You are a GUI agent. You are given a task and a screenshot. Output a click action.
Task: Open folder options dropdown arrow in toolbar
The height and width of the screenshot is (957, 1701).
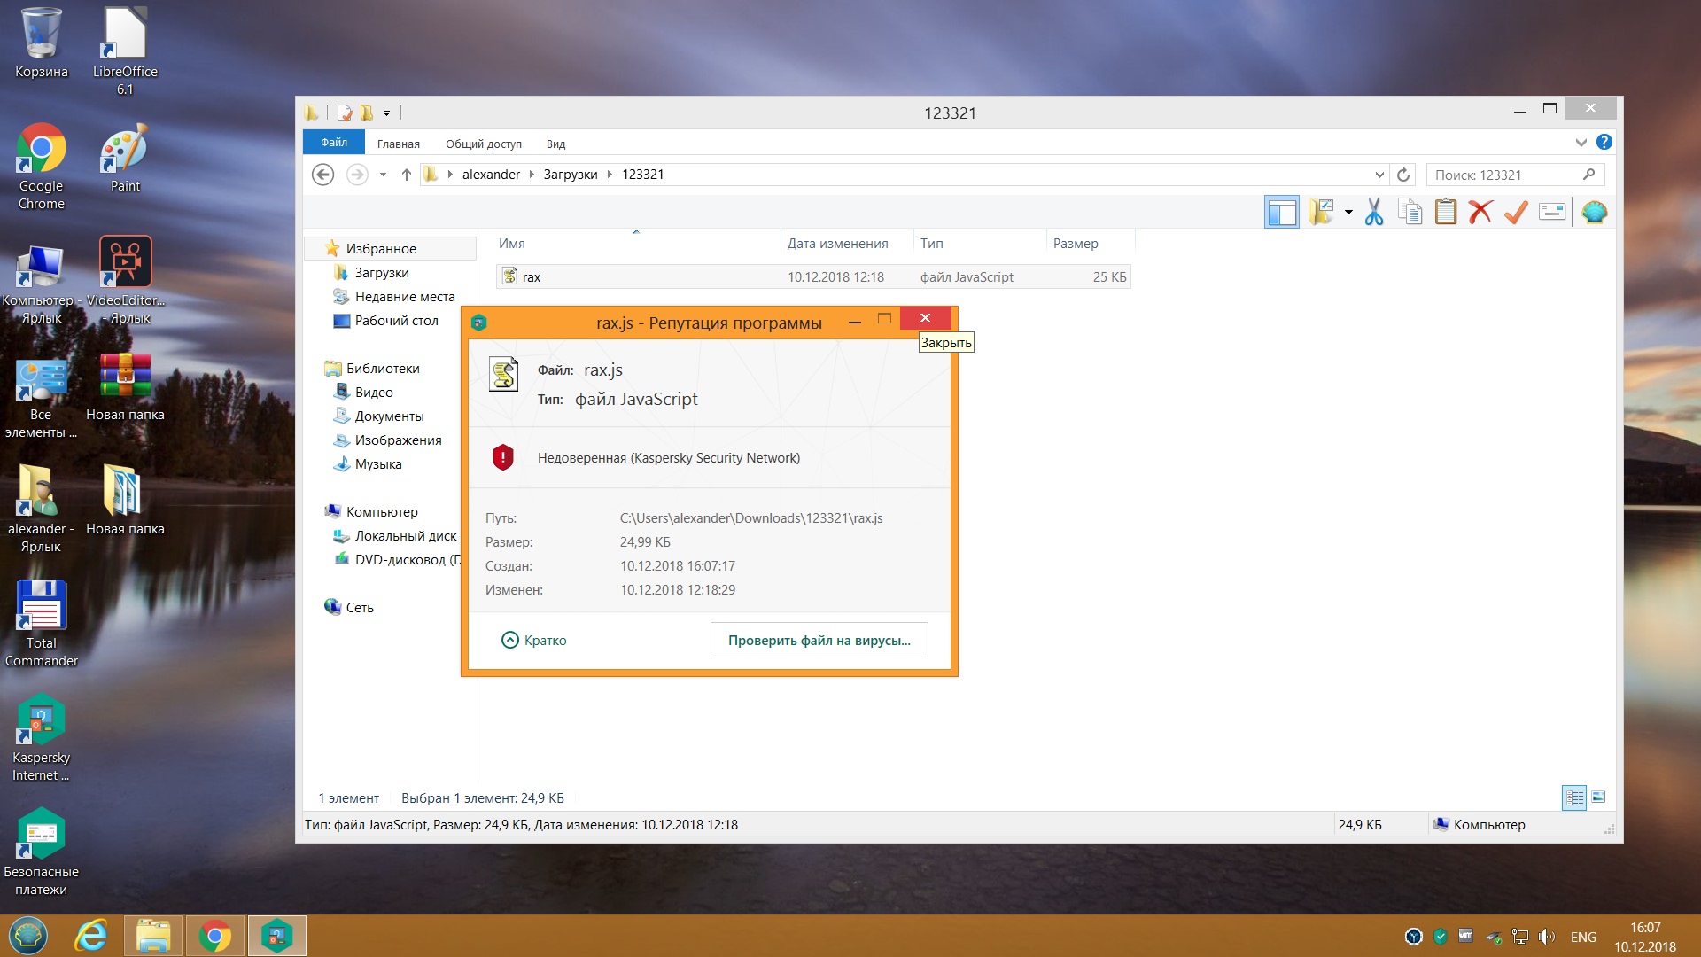1348,213
